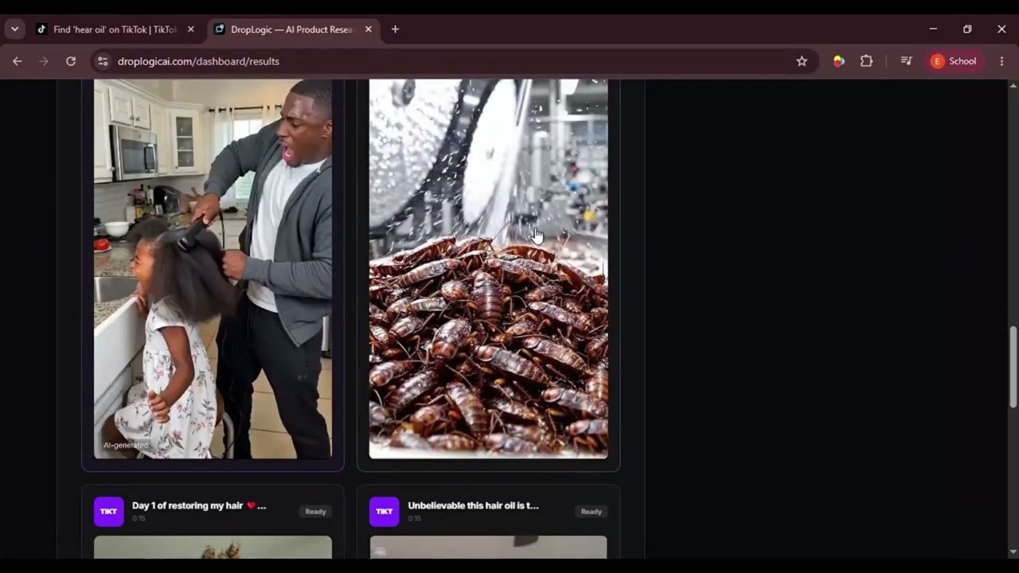Go forward in browser history
Screen dimensions: 1019x573
coord(44,61)
